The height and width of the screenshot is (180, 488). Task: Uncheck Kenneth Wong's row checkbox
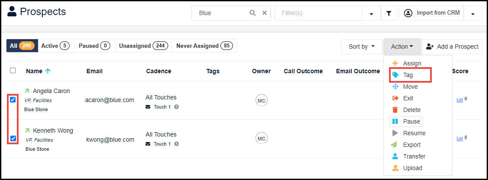[x=13, y=138]
